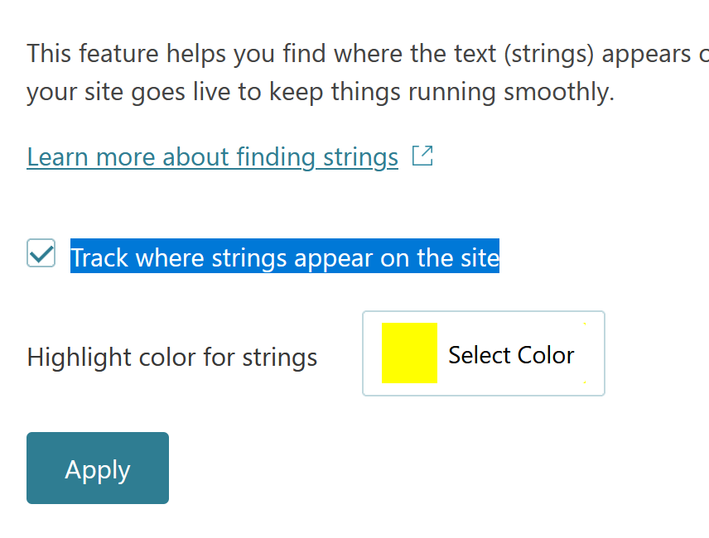Click the word 'site' ending the selected label

point(480,257)
